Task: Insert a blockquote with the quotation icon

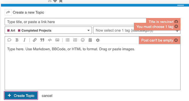Action: point(42,40)
